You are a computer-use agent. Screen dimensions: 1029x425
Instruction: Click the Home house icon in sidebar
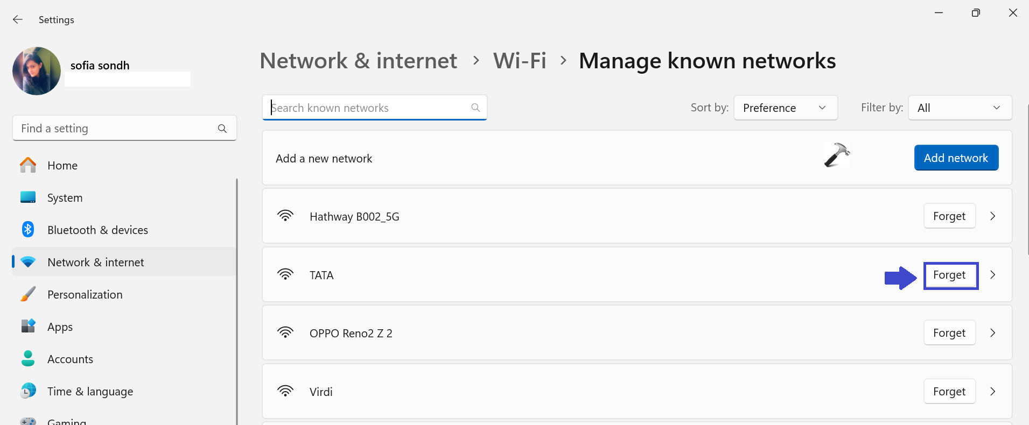(x=28, y=165)
